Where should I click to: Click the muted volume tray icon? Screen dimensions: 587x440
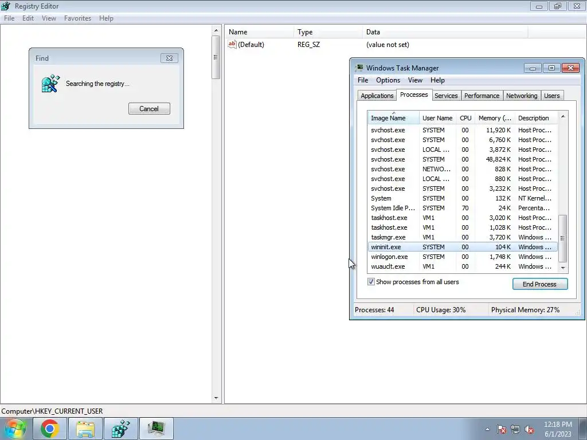click(529, 429)
